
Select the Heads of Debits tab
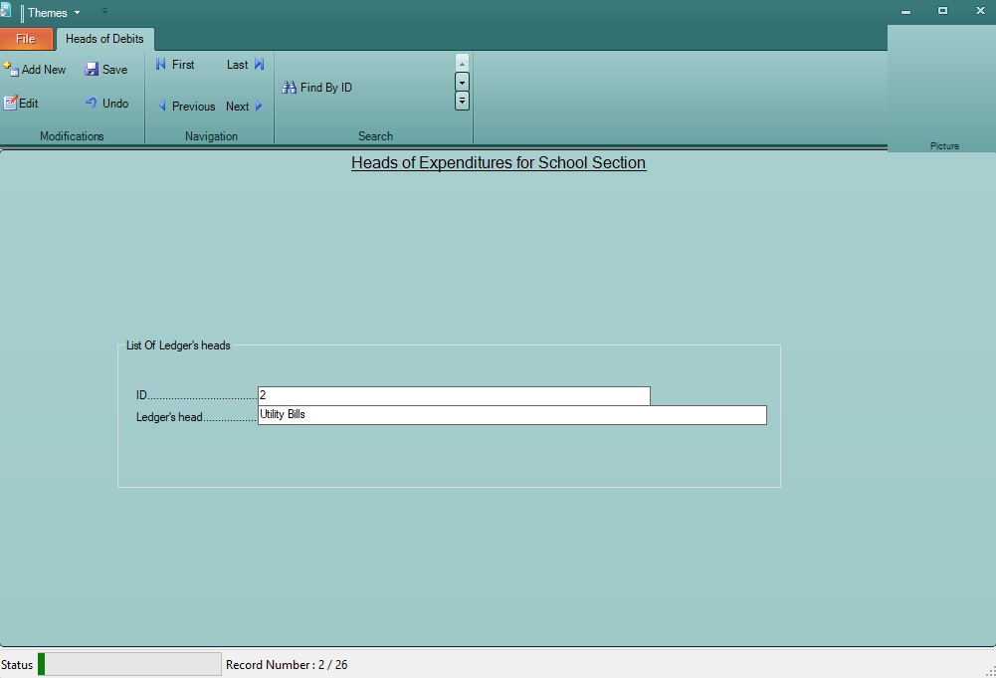[x=104, y=39]
